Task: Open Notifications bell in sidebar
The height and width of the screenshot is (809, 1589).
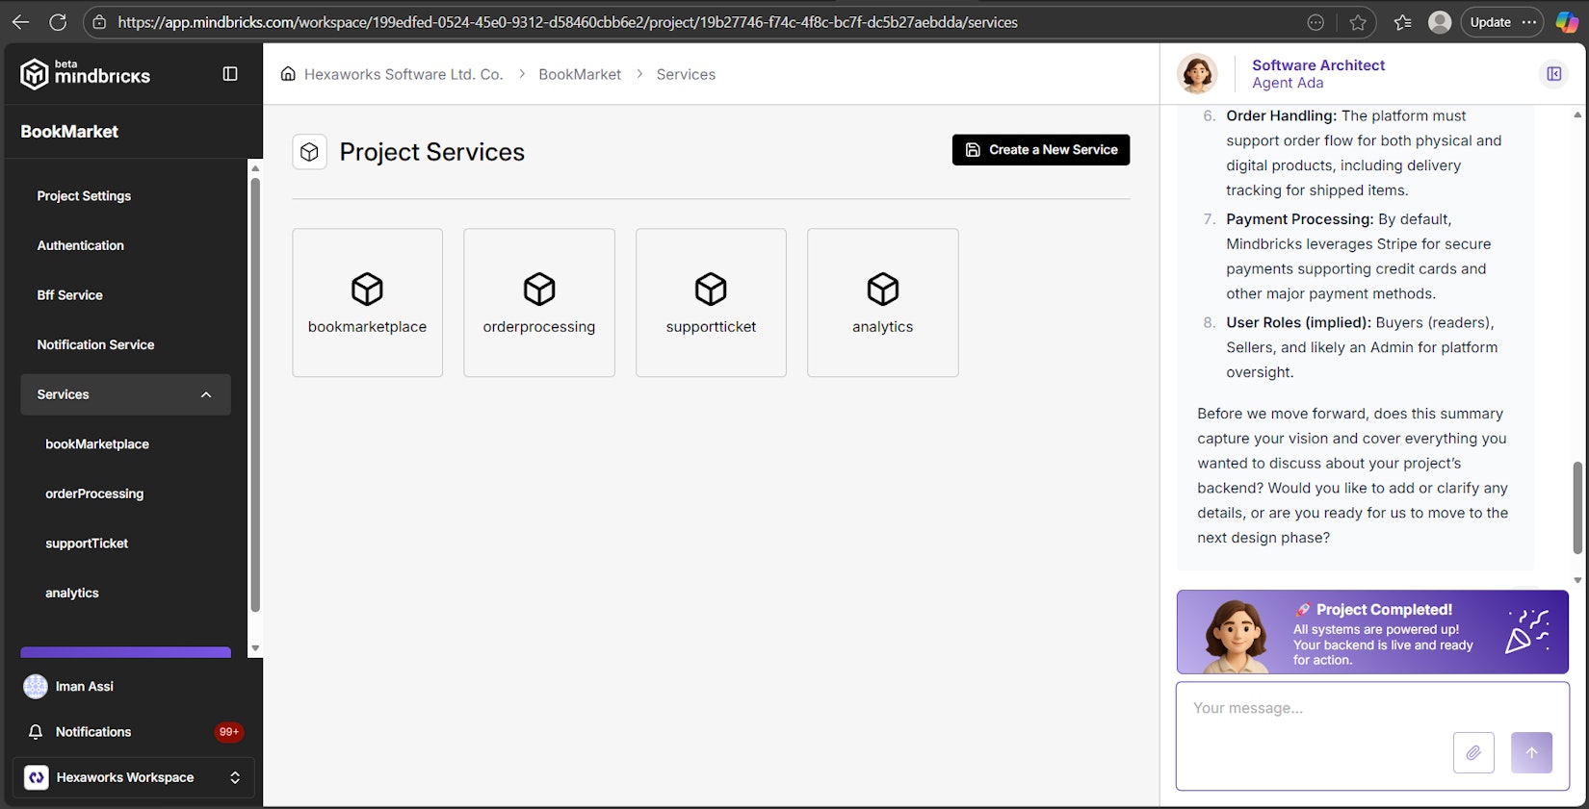Action: (36, 732)
